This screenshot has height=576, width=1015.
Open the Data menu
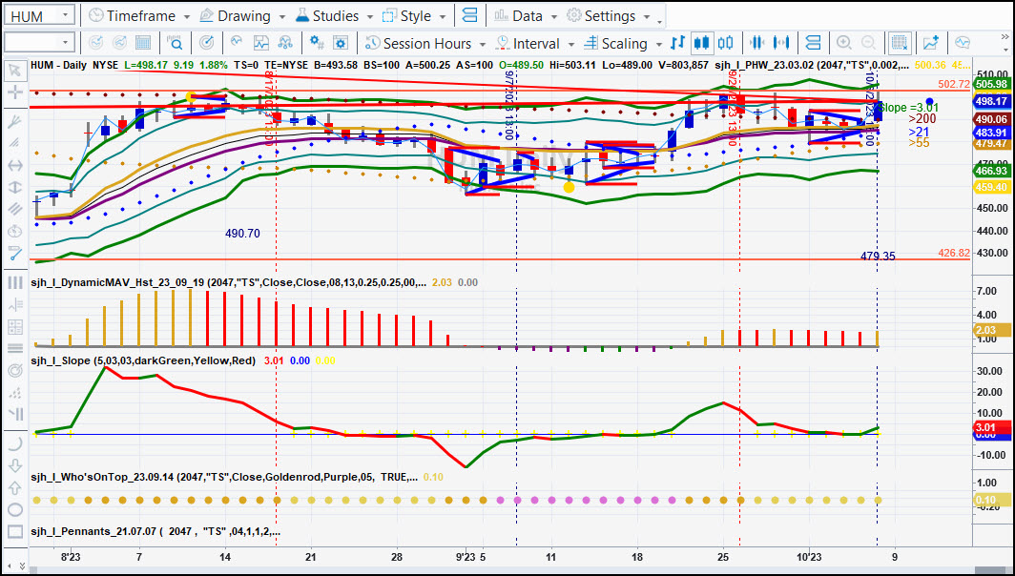click(x=524, y=15)
